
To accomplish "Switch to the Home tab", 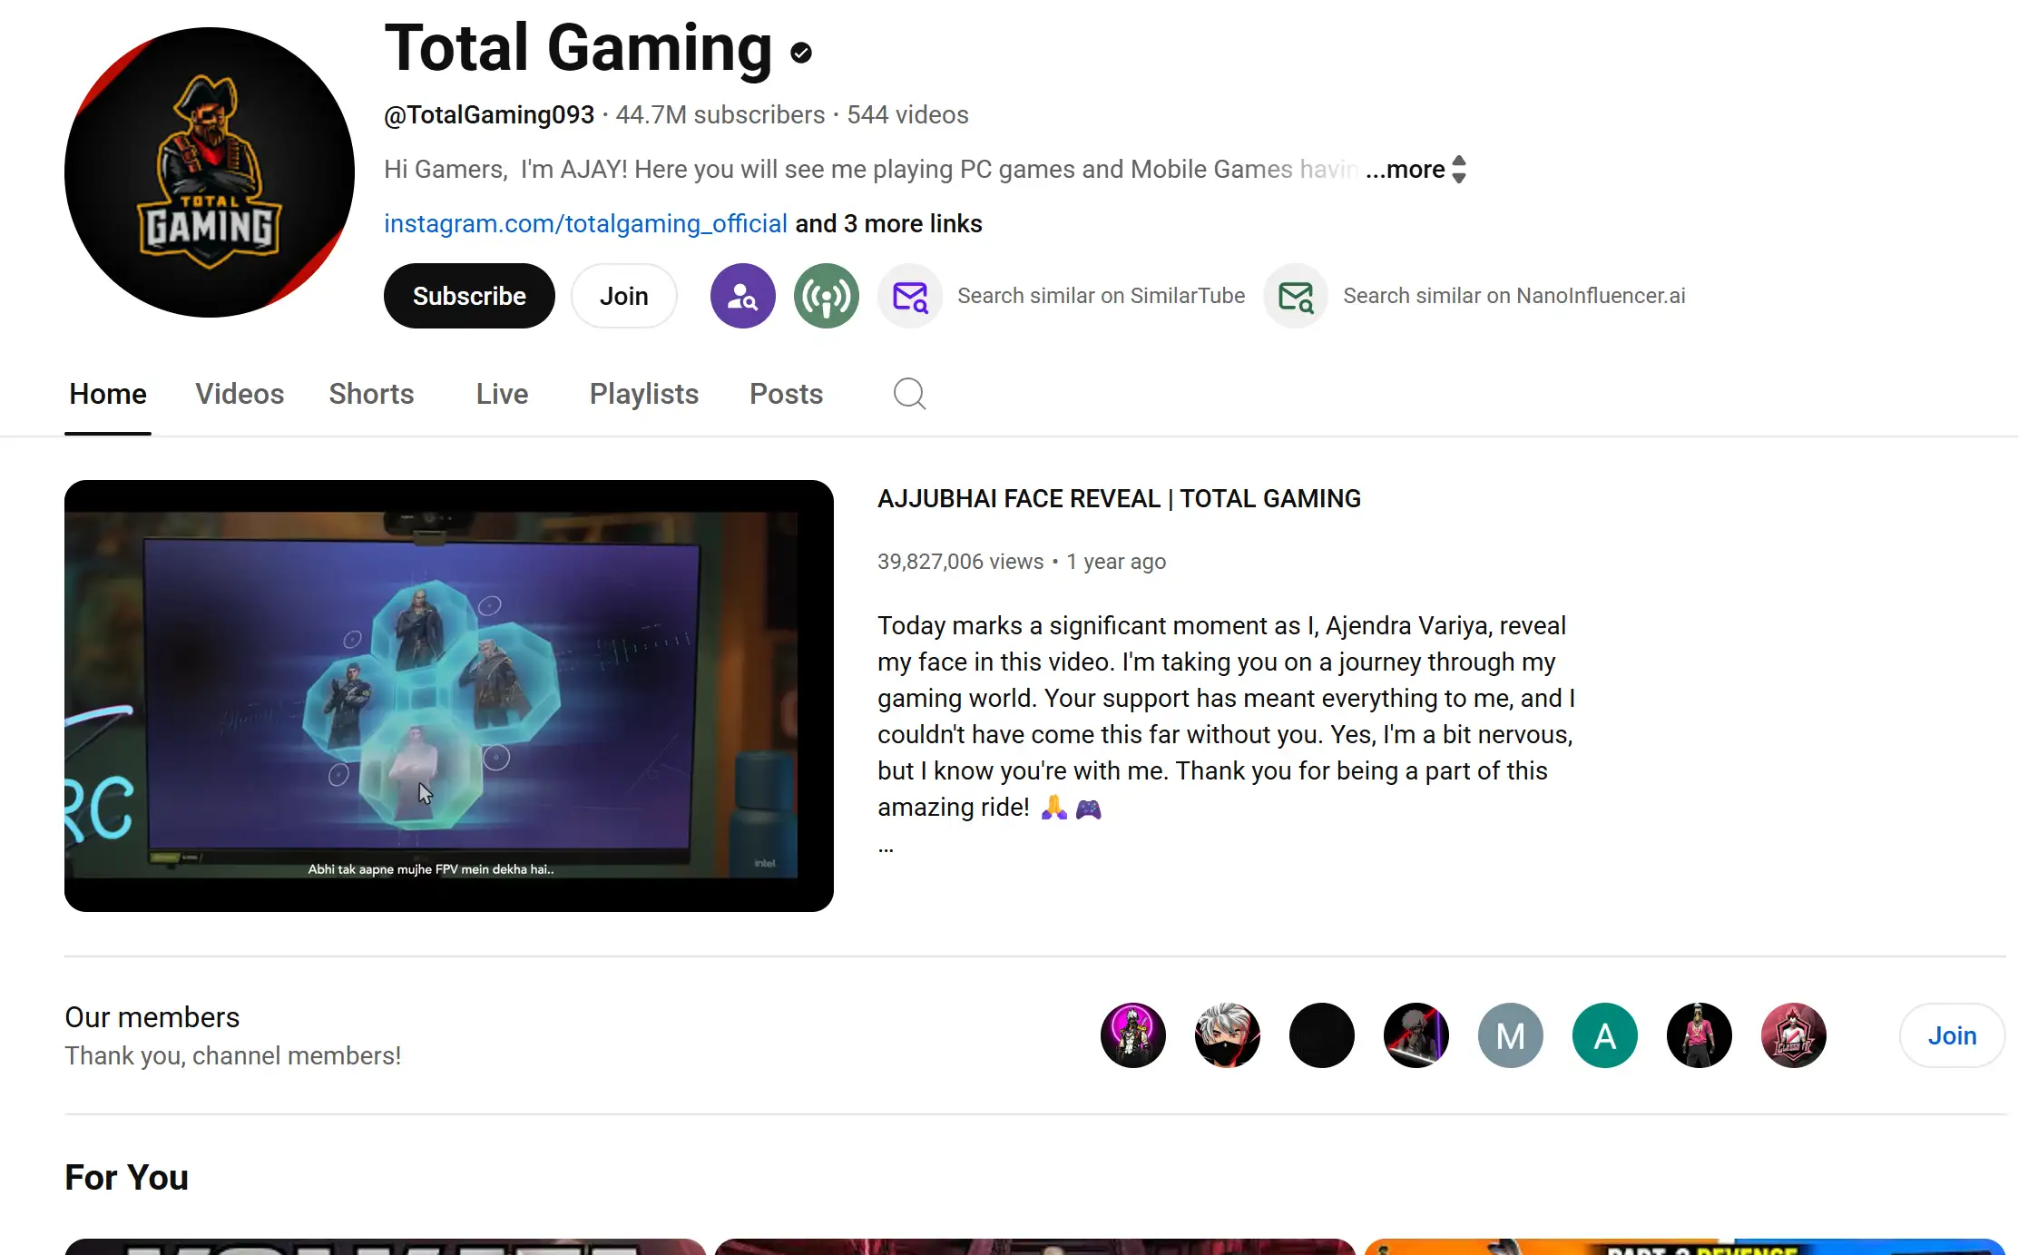I will tap(108, 394).
